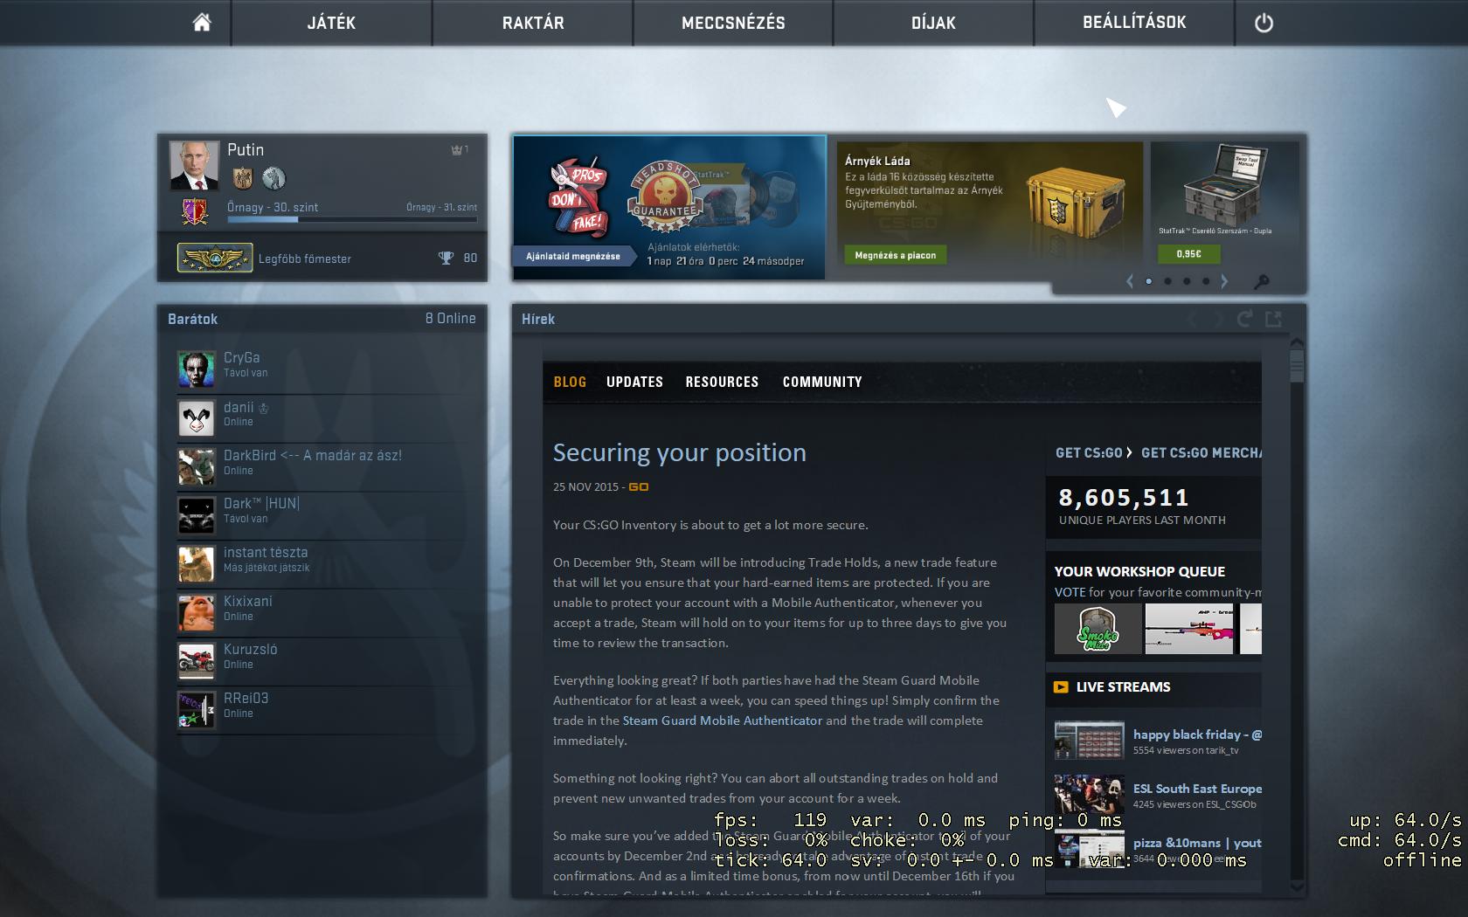The height and width of the screenshot is (917, 1468).
Task: Go to previous store carousel page
Action: 1130,281
